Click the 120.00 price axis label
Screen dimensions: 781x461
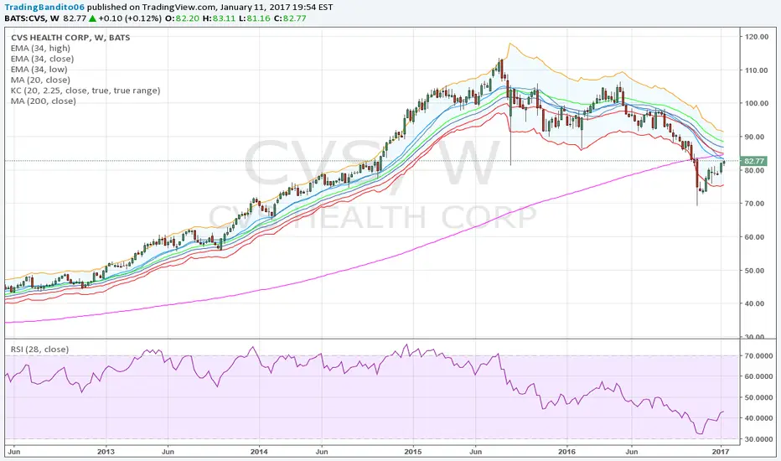coord(757,37)
